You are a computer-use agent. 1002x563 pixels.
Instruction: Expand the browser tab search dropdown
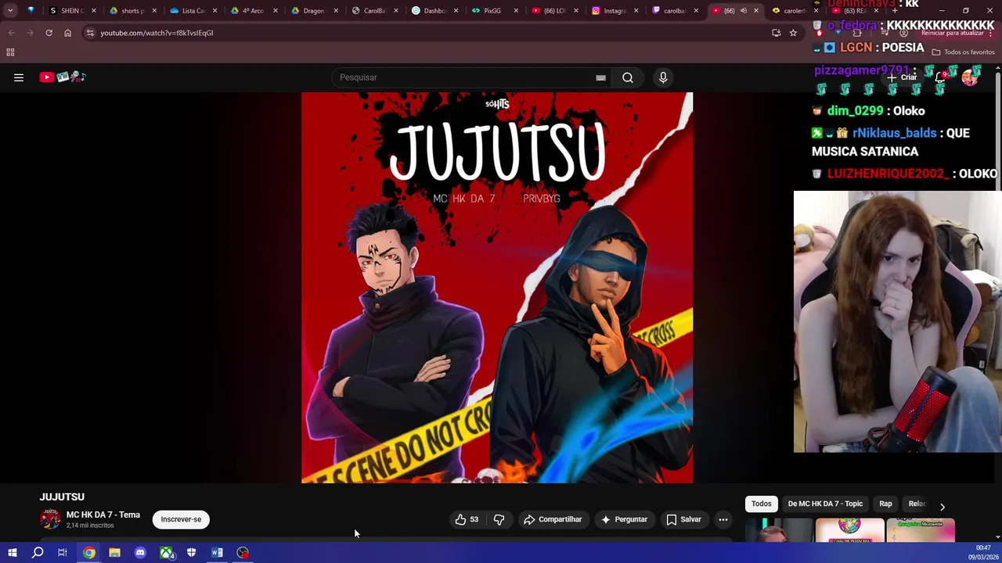click(10, 11)
